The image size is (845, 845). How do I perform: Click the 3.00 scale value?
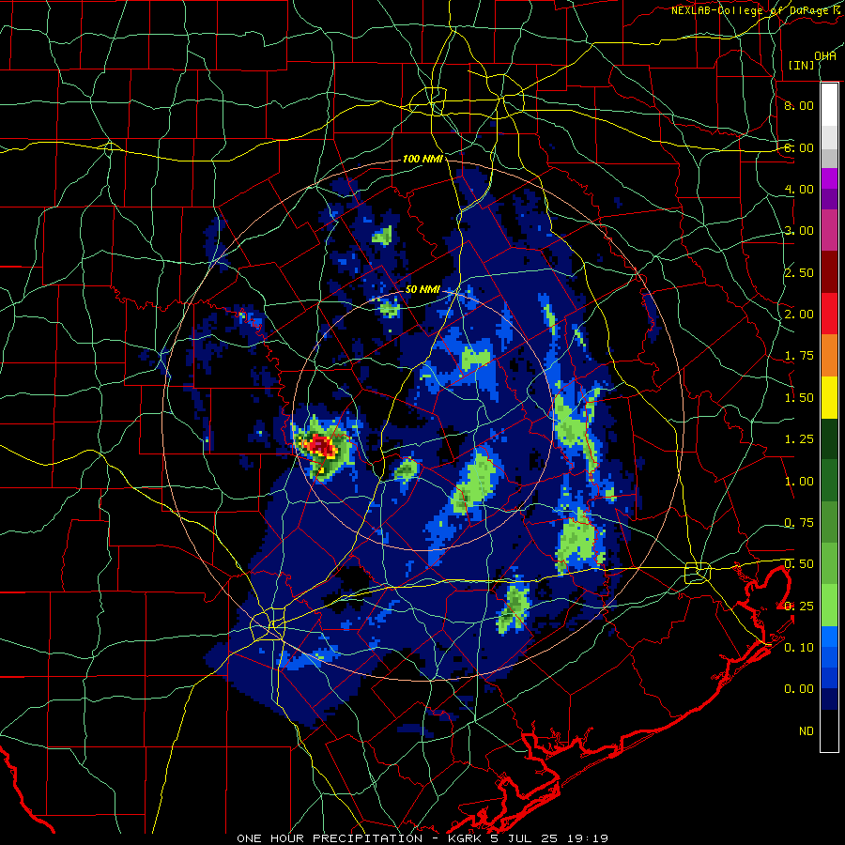(x=799, y=231)
